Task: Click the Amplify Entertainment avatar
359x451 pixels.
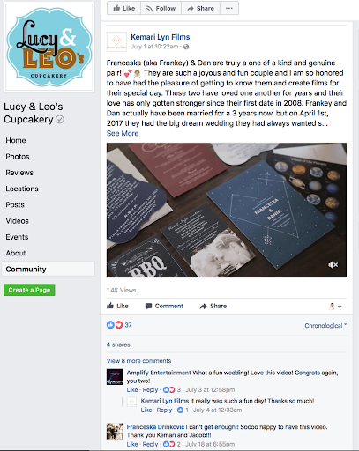Action: tap(115, 377)
